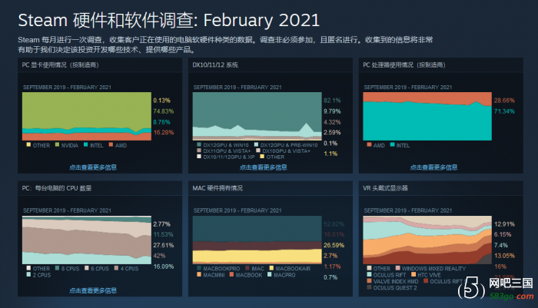Select the MACMINI legend swatch
538x308 pixels.
(199, 274)
